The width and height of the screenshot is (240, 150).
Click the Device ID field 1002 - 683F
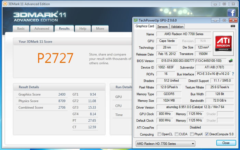pyautogui.click(x=166, y=67)
